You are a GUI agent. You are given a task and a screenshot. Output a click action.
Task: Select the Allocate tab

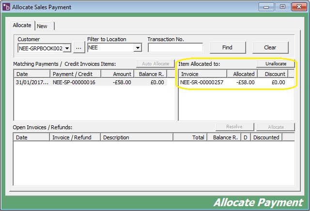[22, 25]
